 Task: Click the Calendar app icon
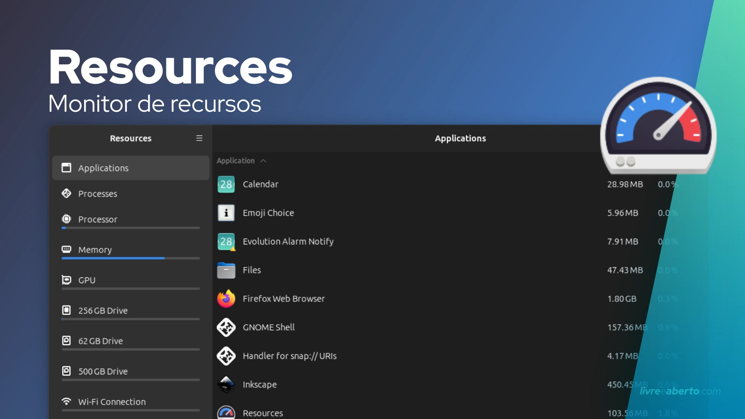226,184
